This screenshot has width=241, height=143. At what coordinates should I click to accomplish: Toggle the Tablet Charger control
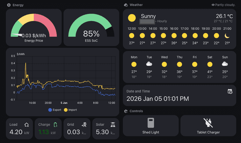(208, 126)
